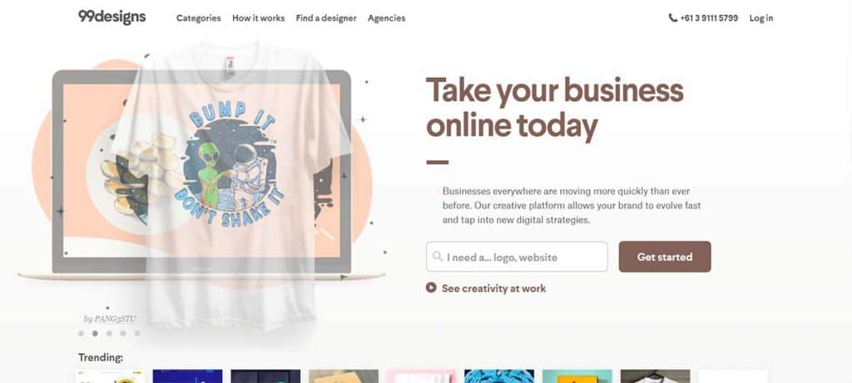The width and height of the screenshot is (852, 383).
Task: Select the fourth carousel dot
Action: coord(123,334)
